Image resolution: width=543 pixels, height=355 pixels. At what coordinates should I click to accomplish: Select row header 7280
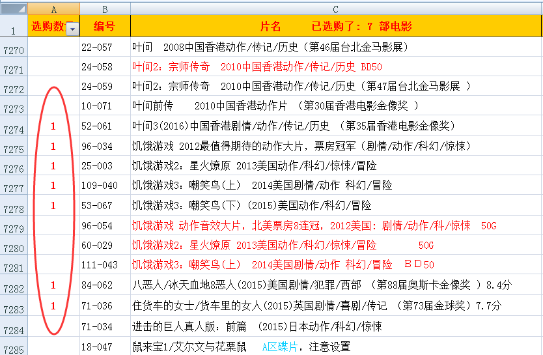(x=14, y=245)
